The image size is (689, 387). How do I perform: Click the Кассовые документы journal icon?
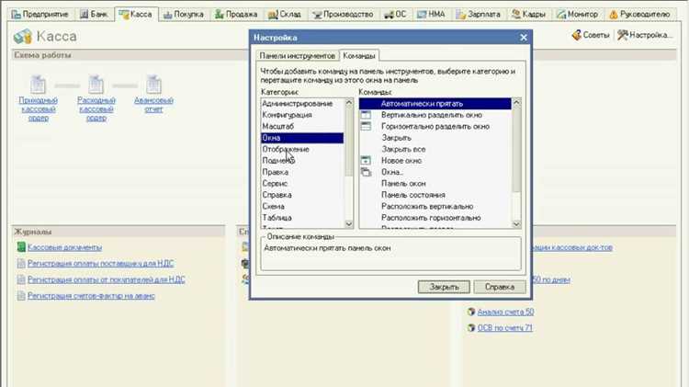pos(21,247)
